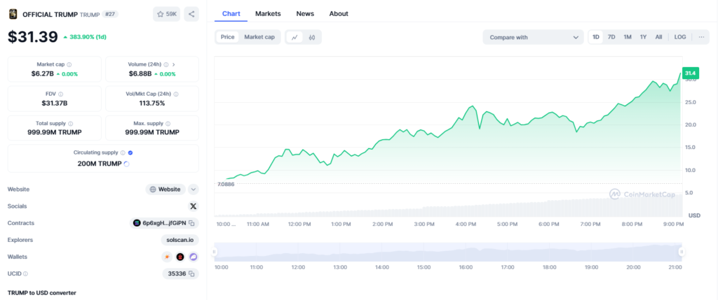Click the 7.0886 opening price label
Viewport: 718px width, 300px height.
click(226, 183)
